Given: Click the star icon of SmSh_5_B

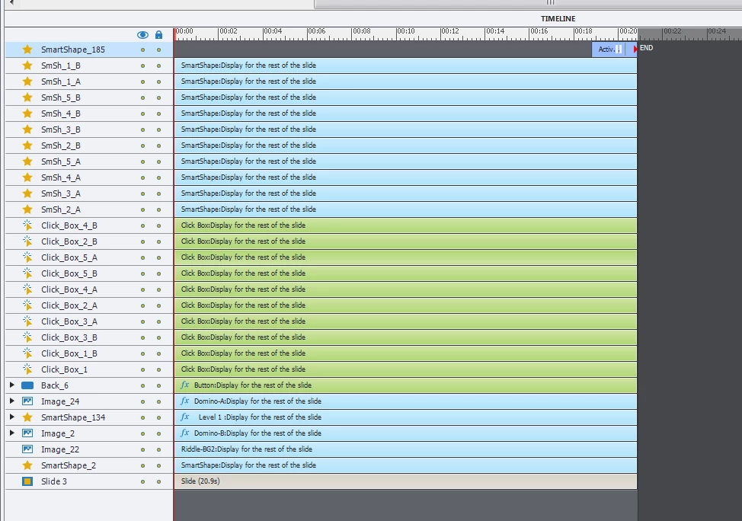Looking at the screenshot, I should 27,97.
